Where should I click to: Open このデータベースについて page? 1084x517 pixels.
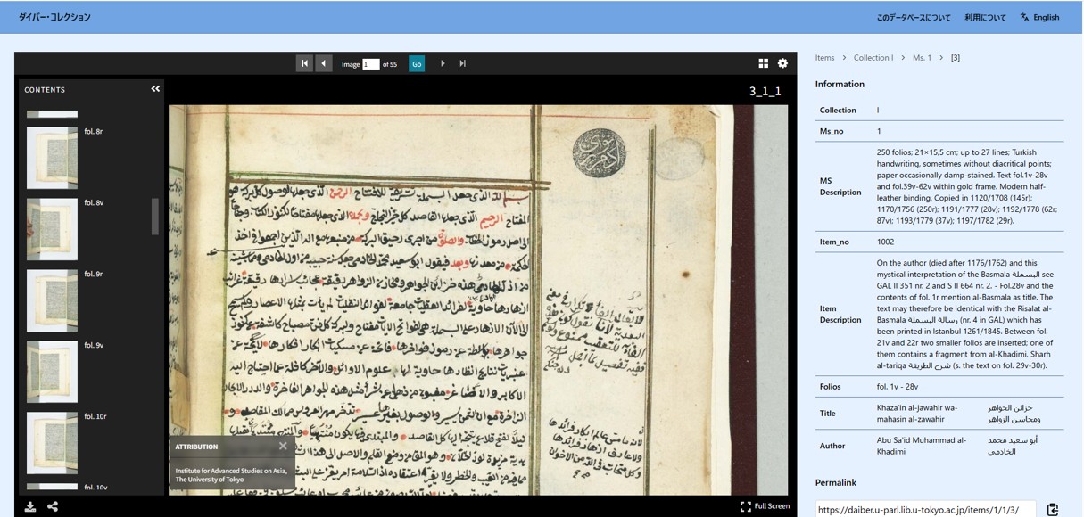(914, 18)
